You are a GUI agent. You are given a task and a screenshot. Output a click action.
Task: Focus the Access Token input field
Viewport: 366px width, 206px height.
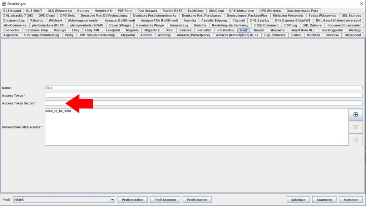click(203, 95)
